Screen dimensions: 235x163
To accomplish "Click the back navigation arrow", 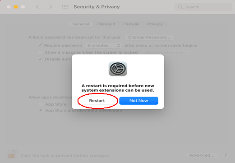I will tap(37, 7).
